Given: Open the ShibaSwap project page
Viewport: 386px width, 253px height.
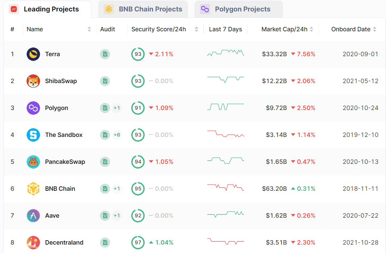Looking at the screenshot, I should 61,81.
